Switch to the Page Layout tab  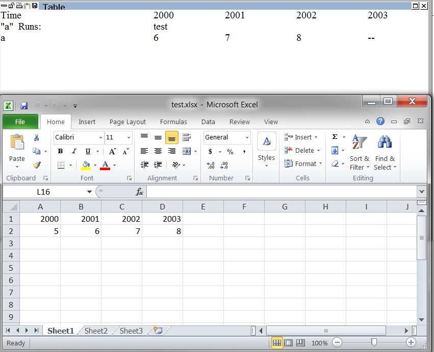(x=127, y=122)
